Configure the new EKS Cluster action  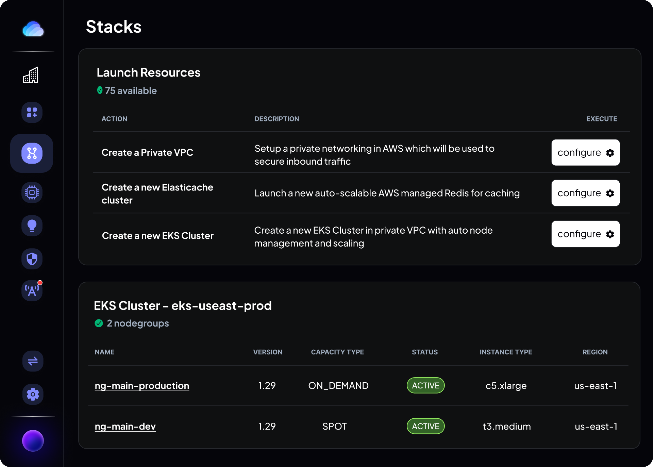585,234
